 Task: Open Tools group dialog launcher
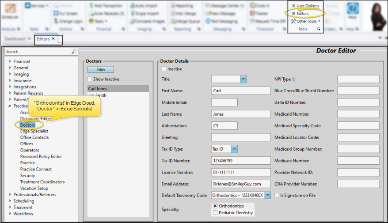(x=320, y=29)
